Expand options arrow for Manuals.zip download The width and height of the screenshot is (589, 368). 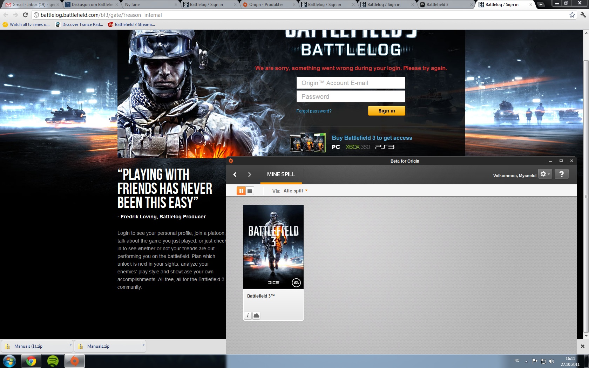[x=143, y=345]
